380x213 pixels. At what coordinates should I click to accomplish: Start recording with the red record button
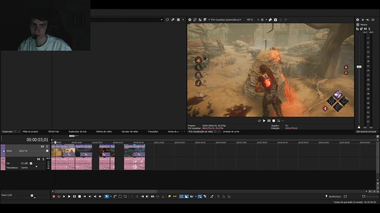[x=54, y=196]
